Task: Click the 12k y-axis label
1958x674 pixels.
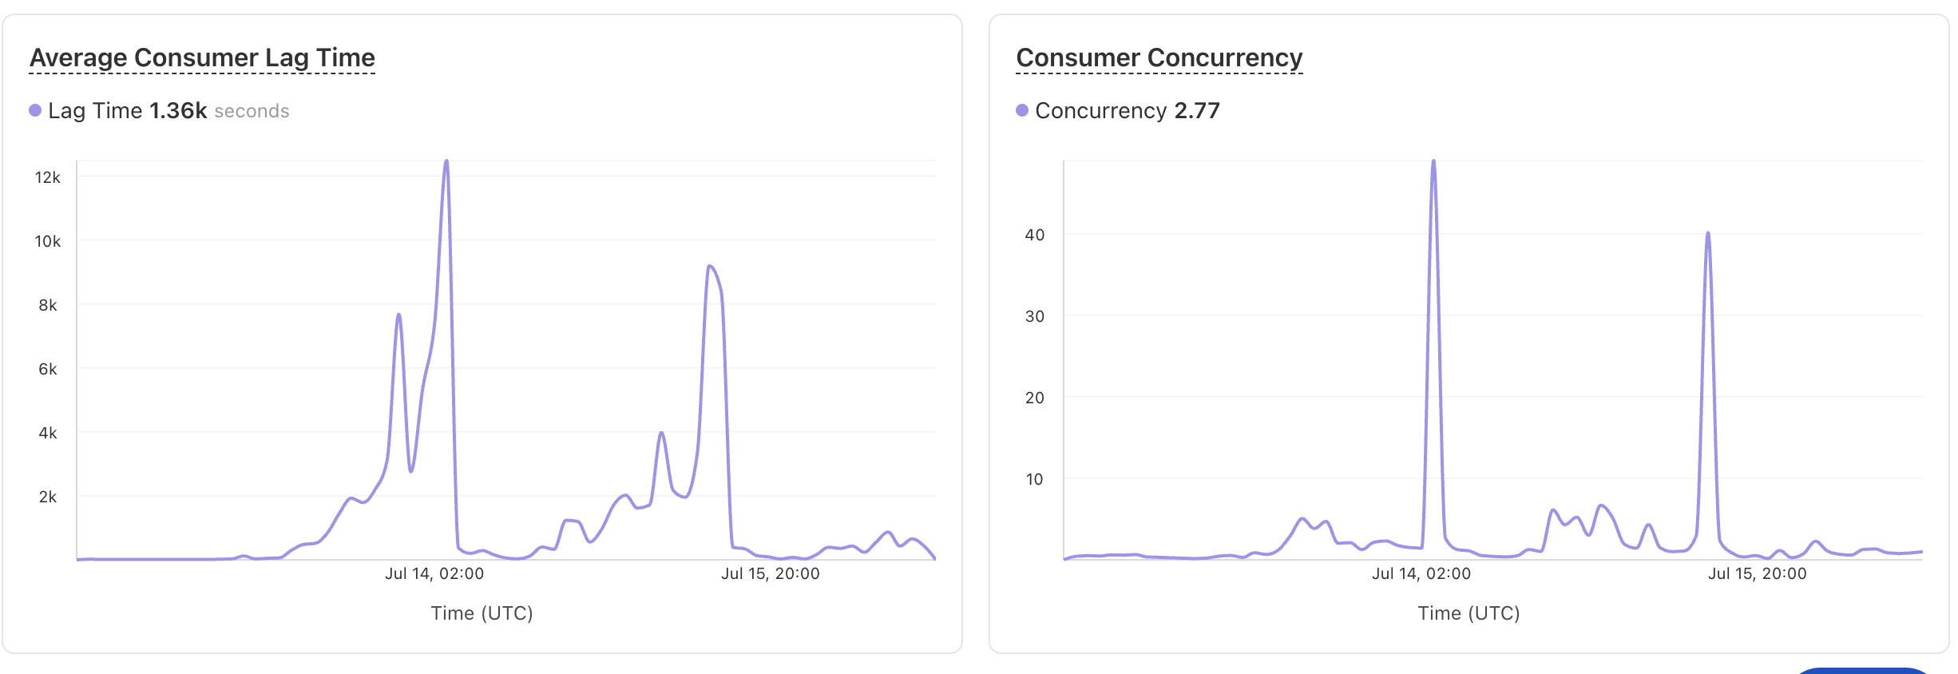Action: click(47, 177)
